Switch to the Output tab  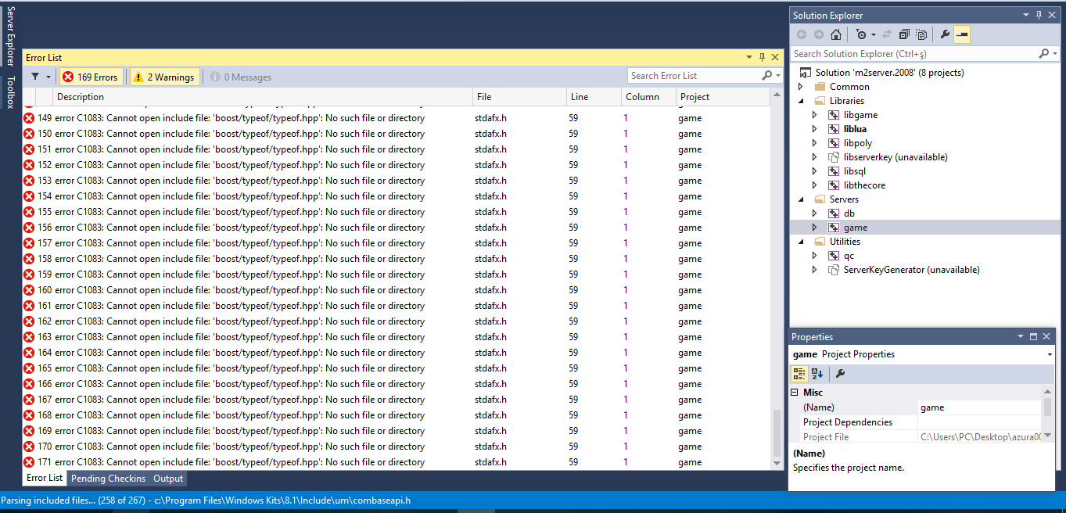(168, 479)
